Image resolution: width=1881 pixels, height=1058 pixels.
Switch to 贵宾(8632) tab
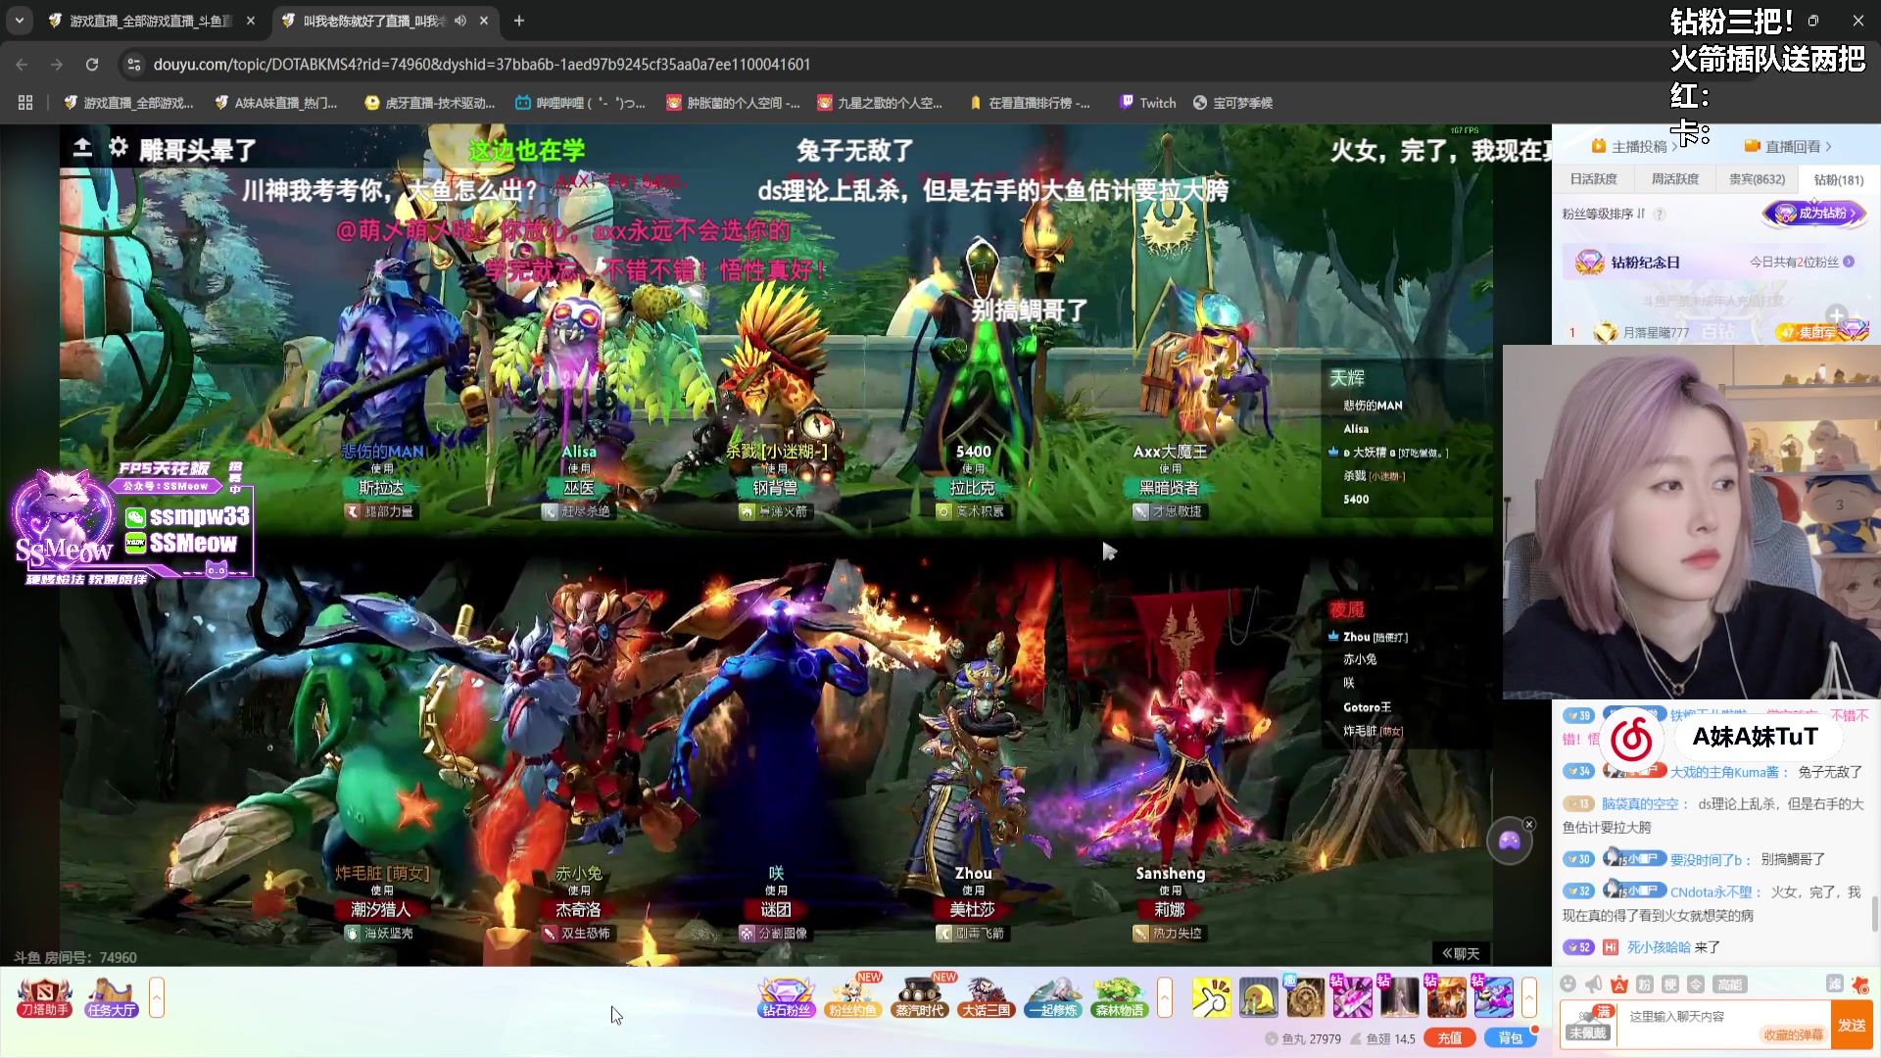[1757, 179]
